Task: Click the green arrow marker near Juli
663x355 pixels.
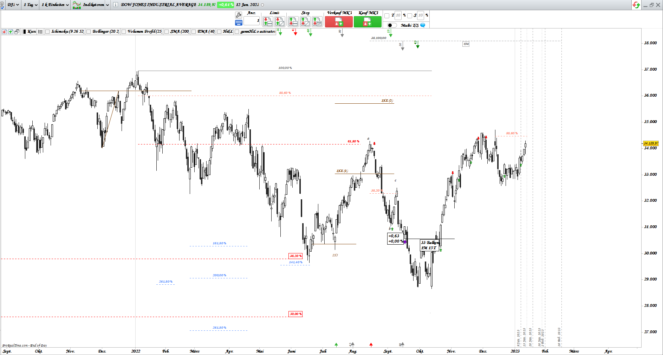Action: pos(336,345)
